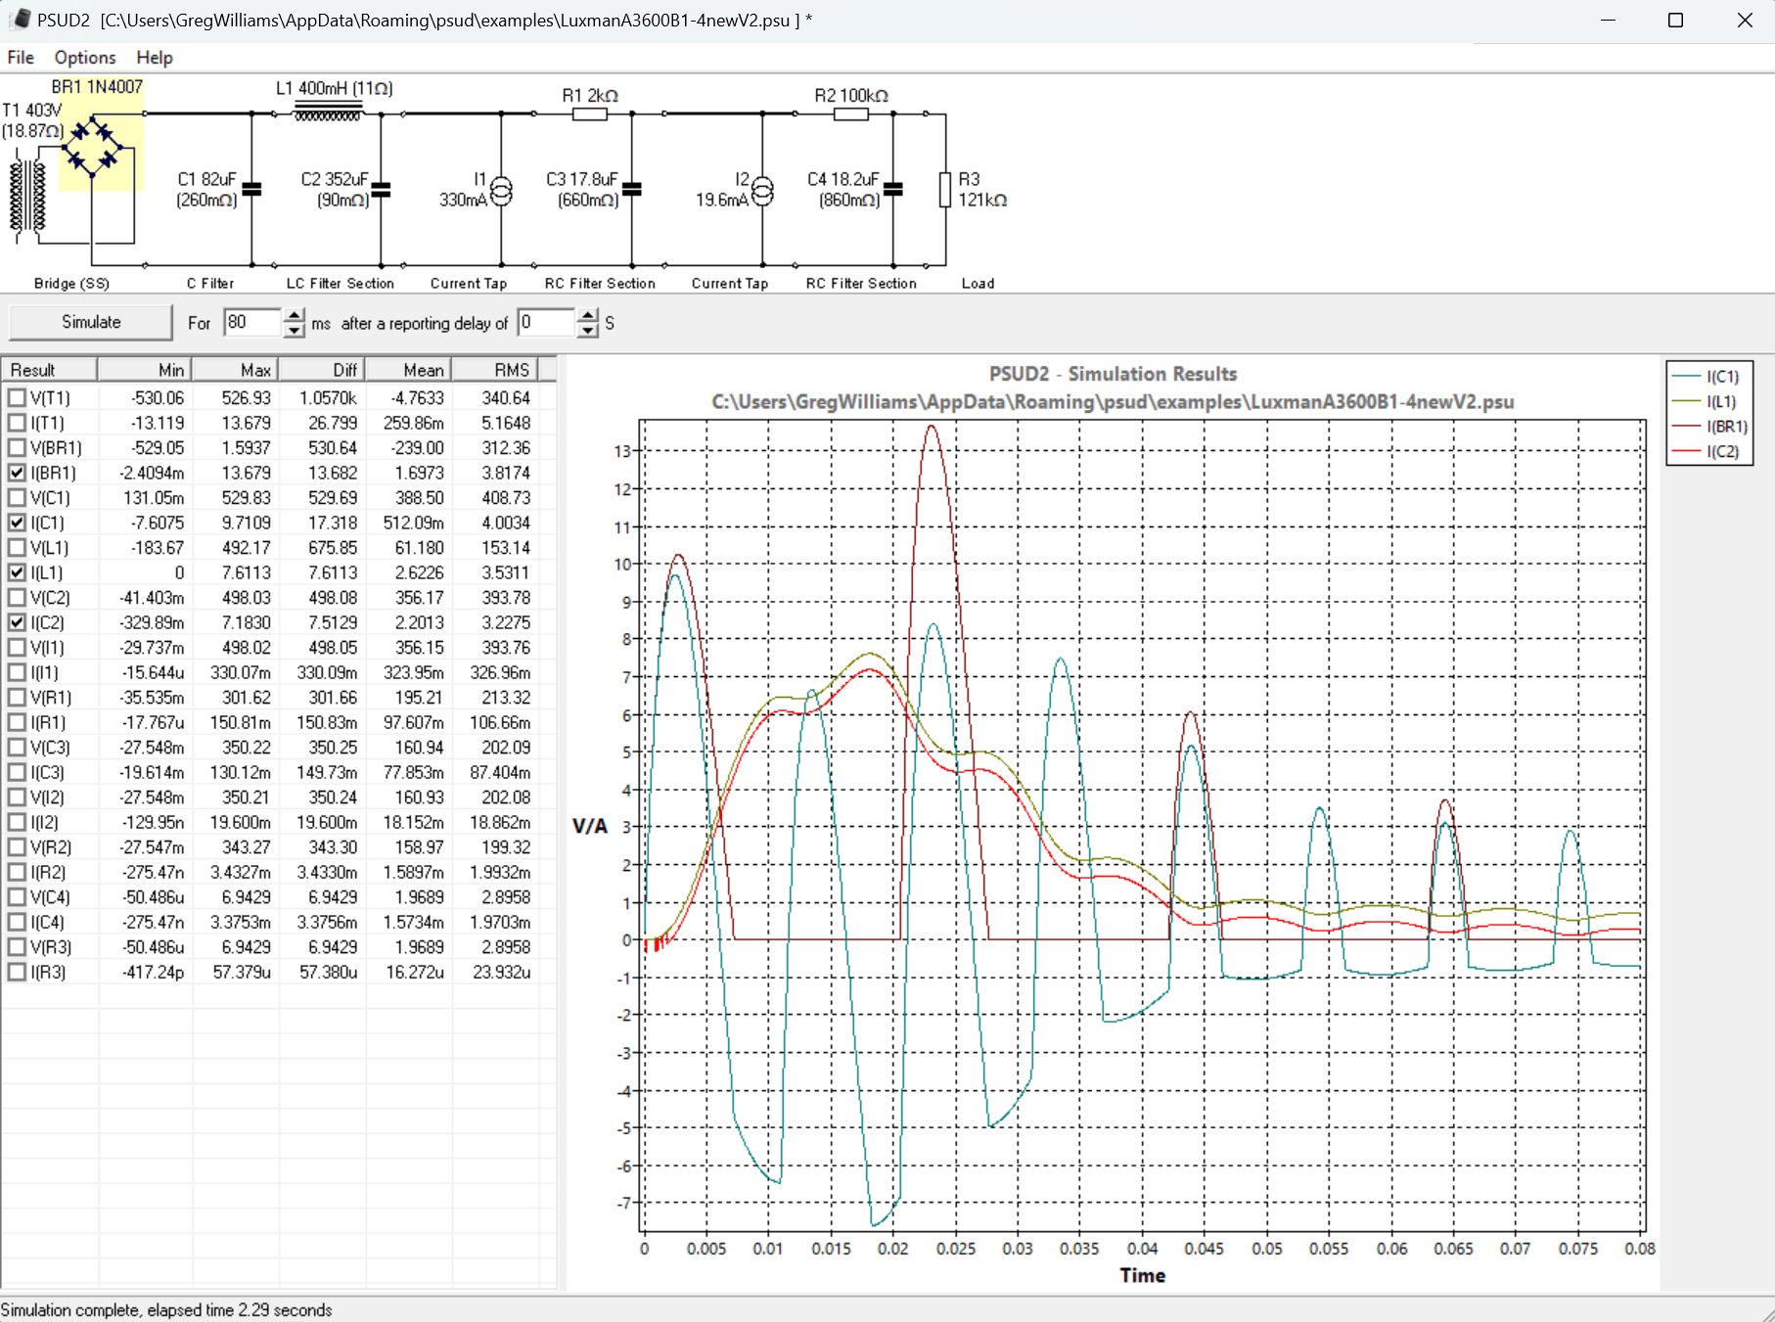The height and width of the screenshot is (1322, 1775).
Task: Click the I(C1) legend entry
Action: 1707,377
